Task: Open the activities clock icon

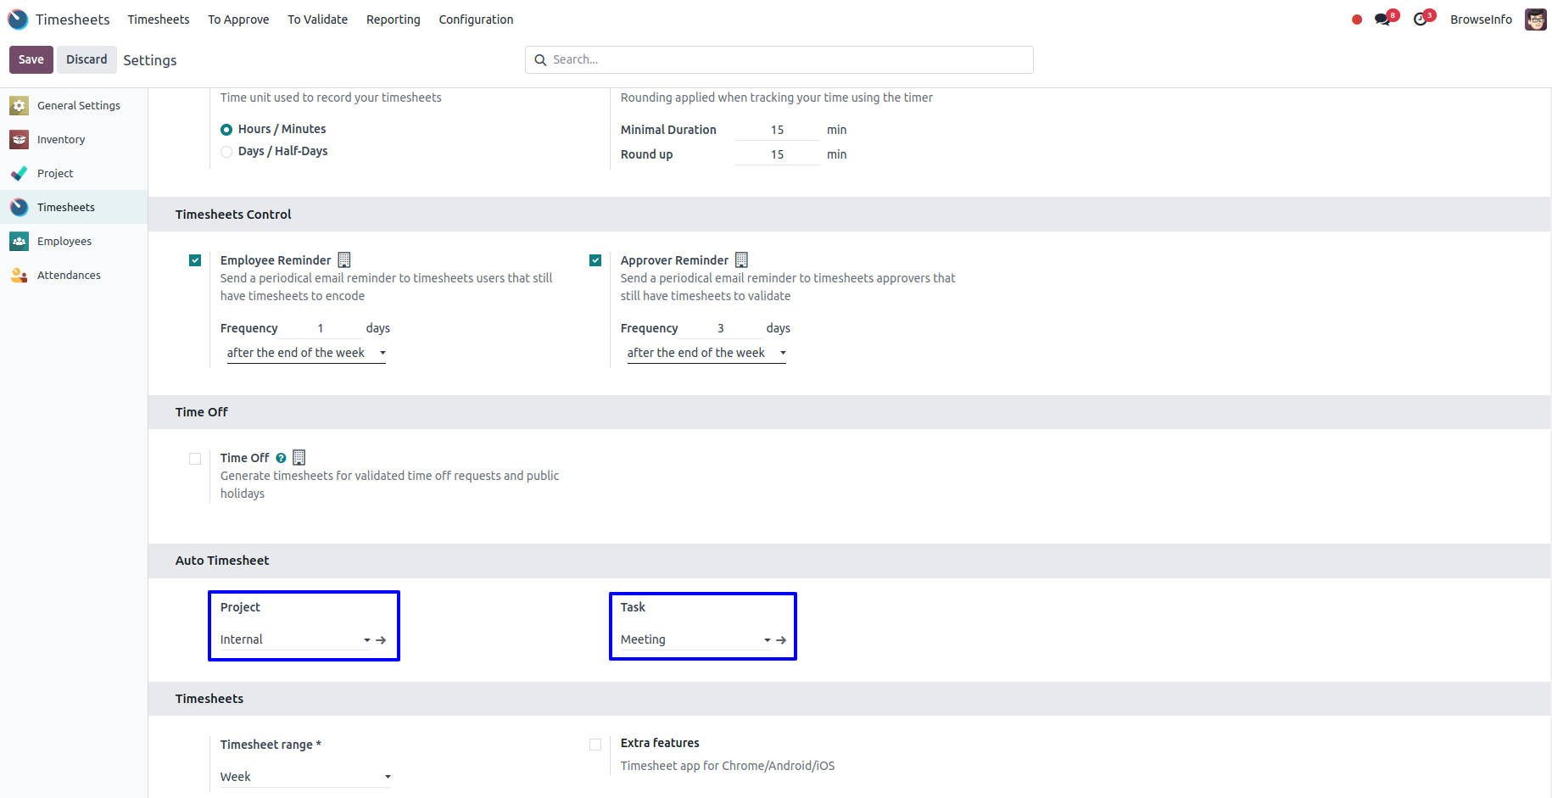Action: click(1421, 20)
